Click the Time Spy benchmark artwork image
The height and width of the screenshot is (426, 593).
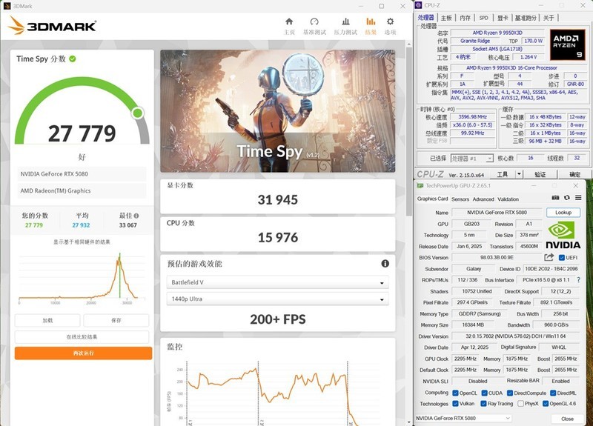pyautogui.click(x=277, y=111)
